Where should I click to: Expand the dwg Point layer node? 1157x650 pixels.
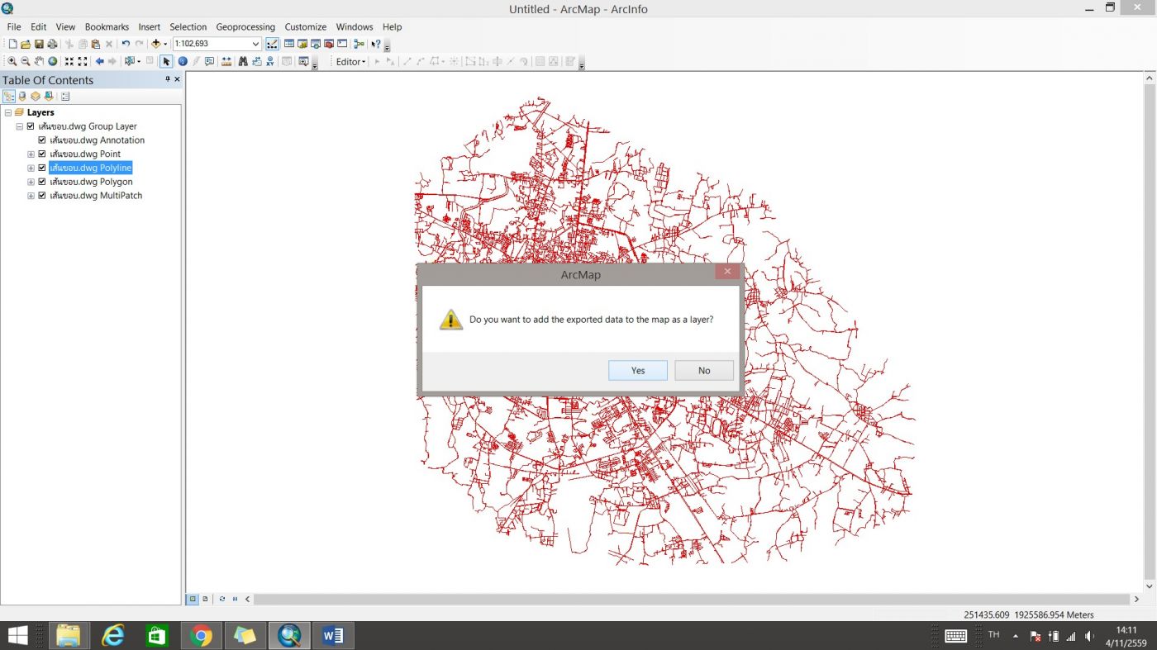31,154
